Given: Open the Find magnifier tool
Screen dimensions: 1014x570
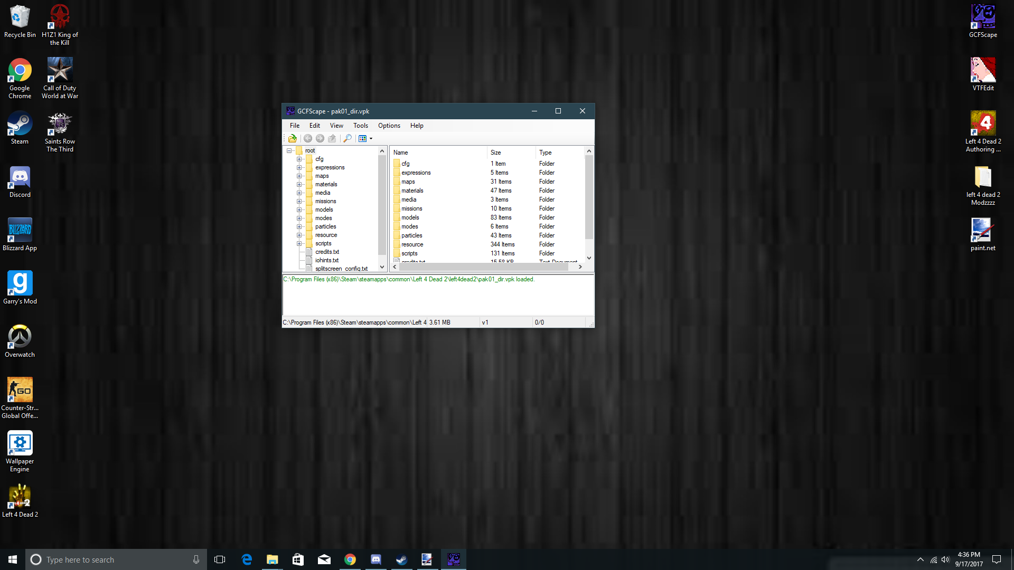Looking at the screenshot, I should pos(348,138).
